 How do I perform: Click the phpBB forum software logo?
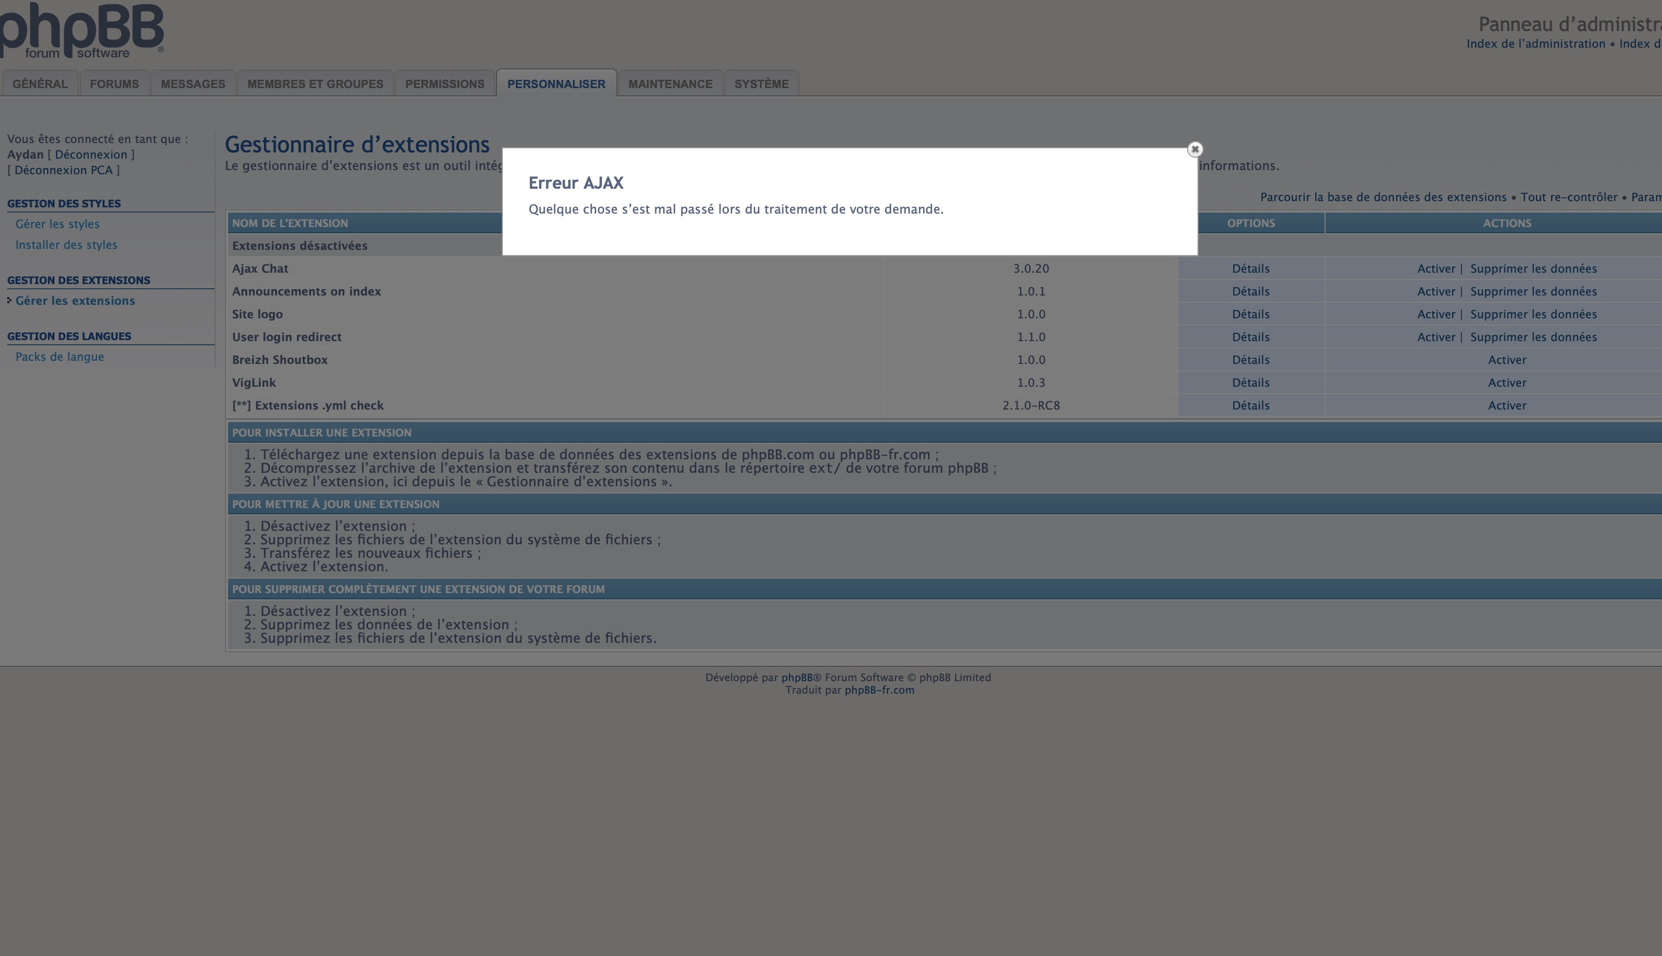pos(81,30)
